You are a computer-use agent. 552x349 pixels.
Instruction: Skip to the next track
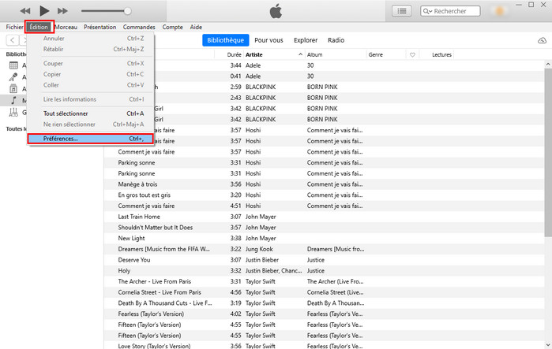coord(63,11)
